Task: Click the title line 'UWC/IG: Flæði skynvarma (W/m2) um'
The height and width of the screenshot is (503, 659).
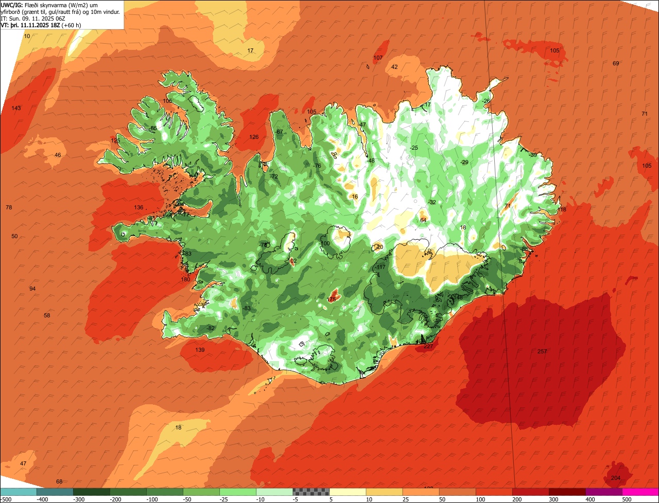Action: tap(49, 5)
